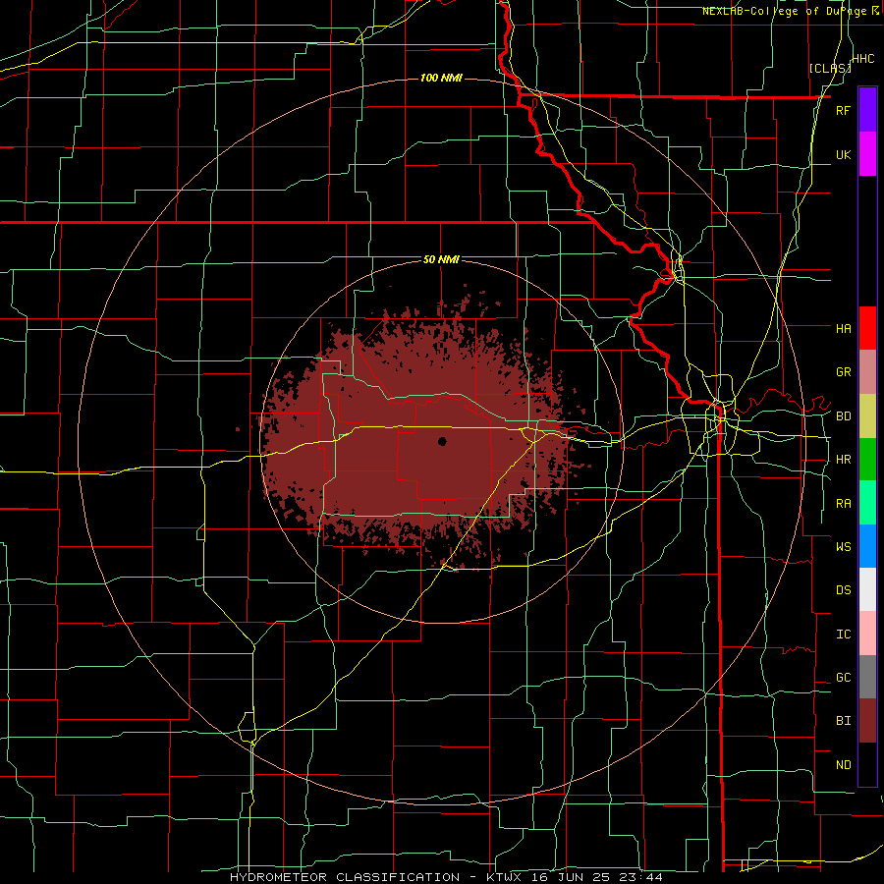Click the HHC product label
This screenshot has width=884, height=884.
click(x=862, y=59)
